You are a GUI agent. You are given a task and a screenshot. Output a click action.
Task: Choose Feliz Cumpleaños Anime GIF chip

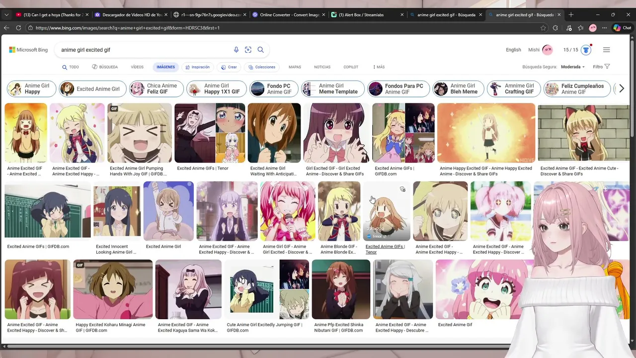(578, 89)
